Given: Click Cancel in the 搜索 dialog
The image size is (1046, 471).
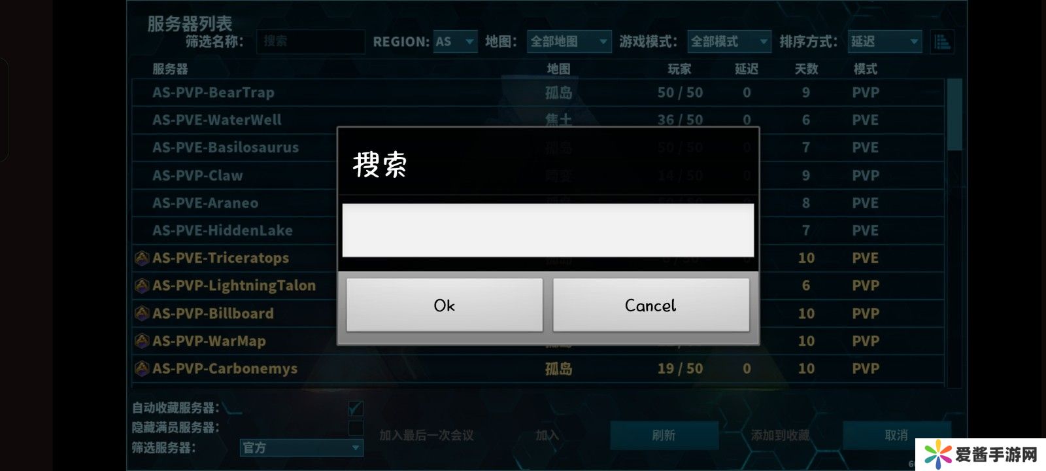Looking at the screenshot, I should [651, 305].
